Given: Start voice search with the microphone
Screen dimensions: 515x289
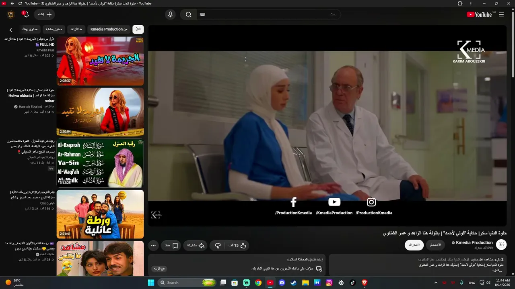Looking at the screenshot, I should pyautogui.click(x=170, y=14).
